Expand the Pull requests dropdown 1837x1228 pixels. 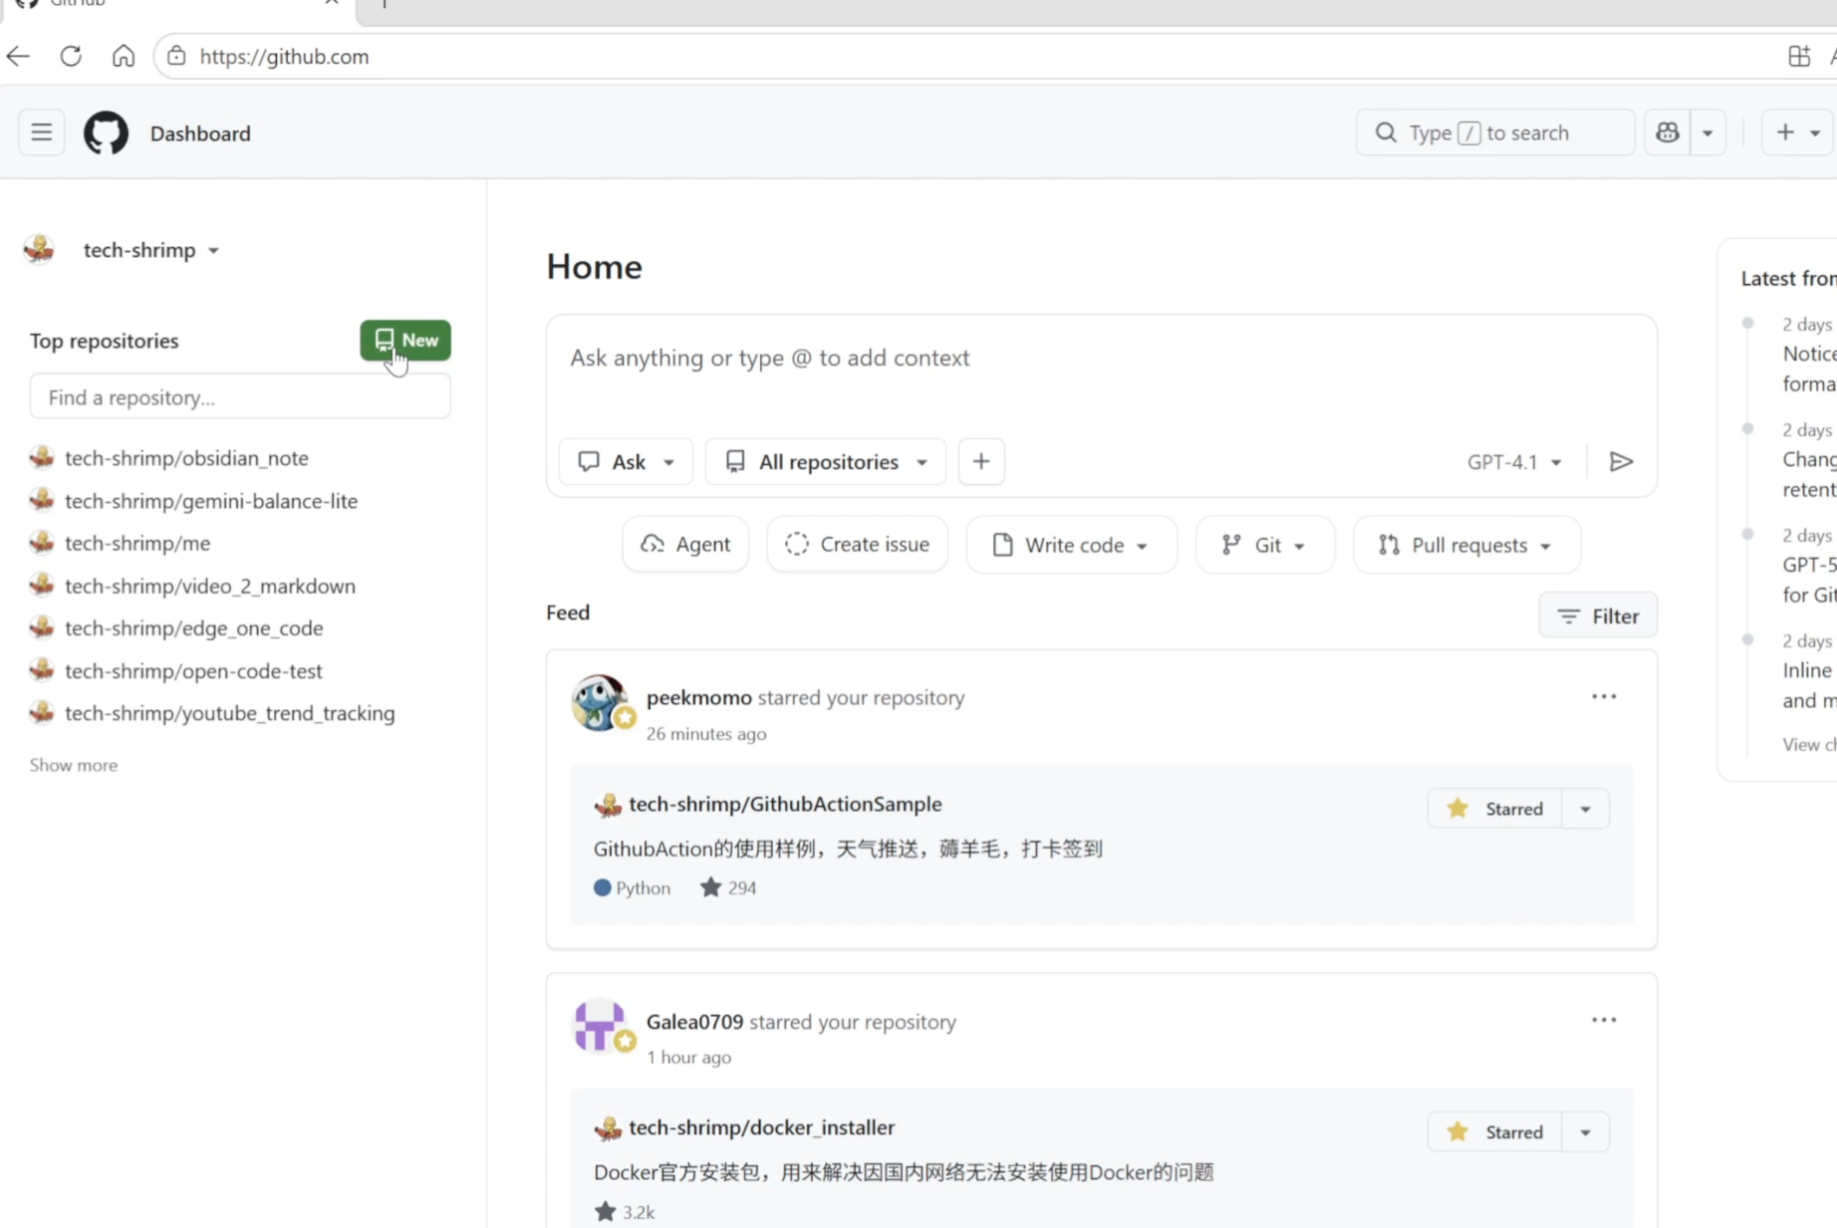click(x=1466, y=545)
